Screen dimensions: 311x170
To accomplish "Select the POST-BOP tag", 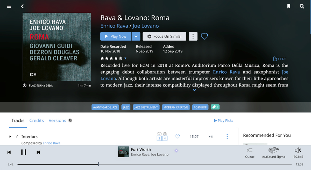I will [x=200, y=107].
